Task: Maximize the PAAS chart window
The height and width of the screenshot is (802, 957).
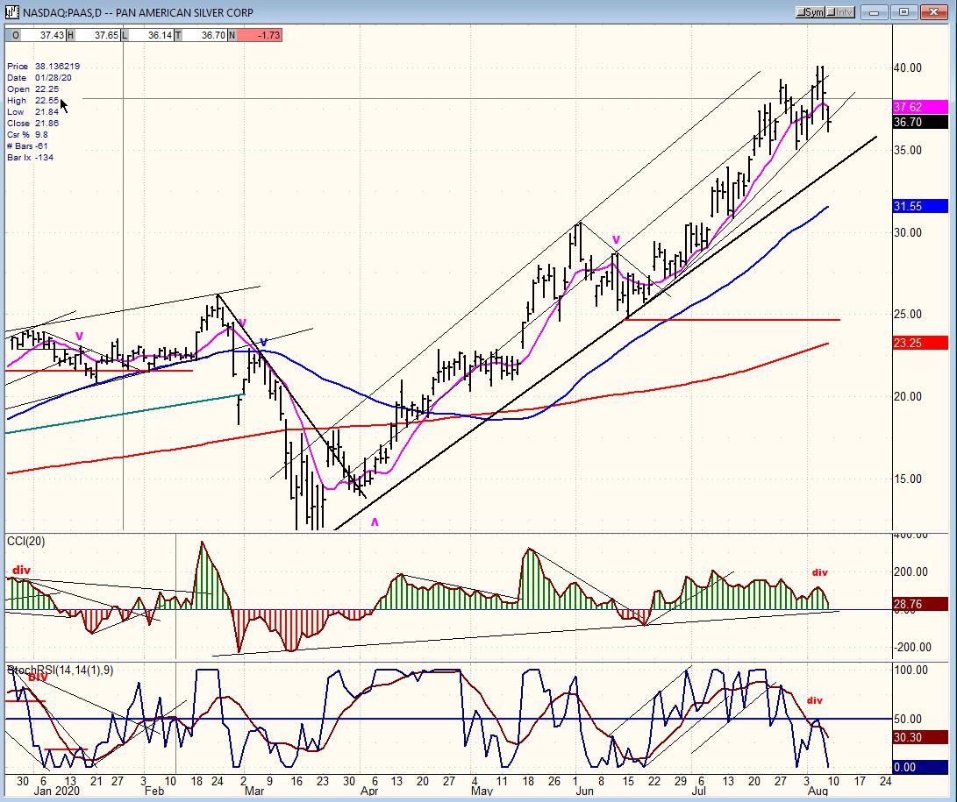Action: click(903, 12)
